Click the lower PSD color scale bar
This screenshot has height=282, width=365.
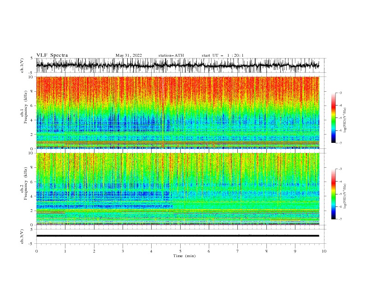point(333,194)
